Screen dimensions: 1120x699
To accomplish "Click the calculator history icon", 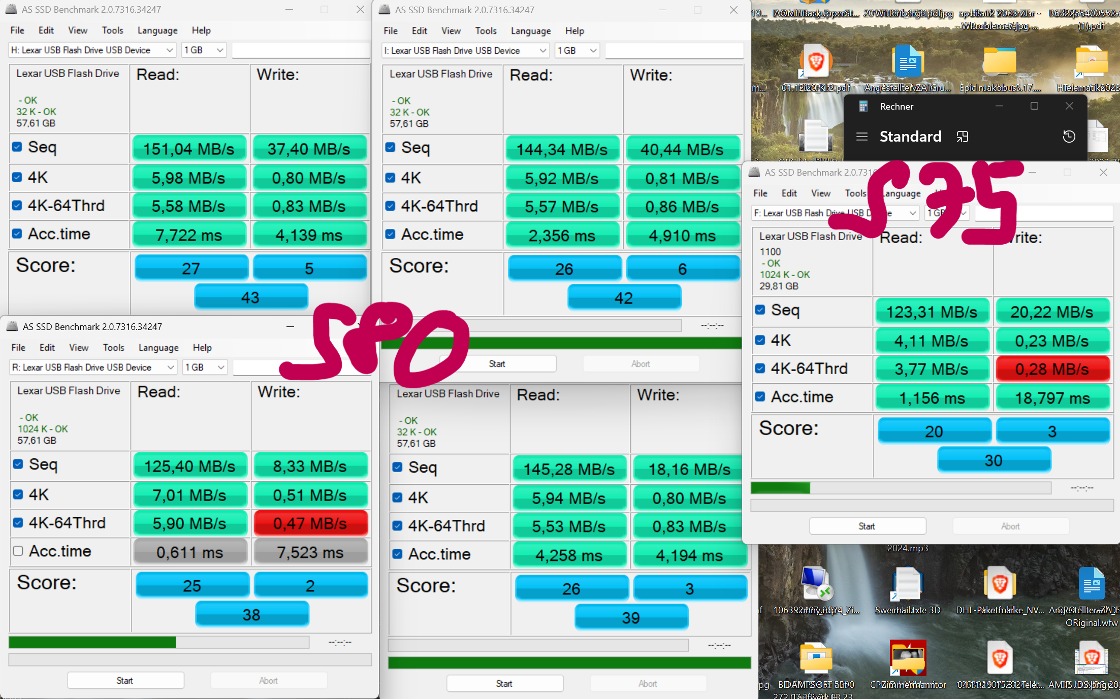I will pos(1069,137).
